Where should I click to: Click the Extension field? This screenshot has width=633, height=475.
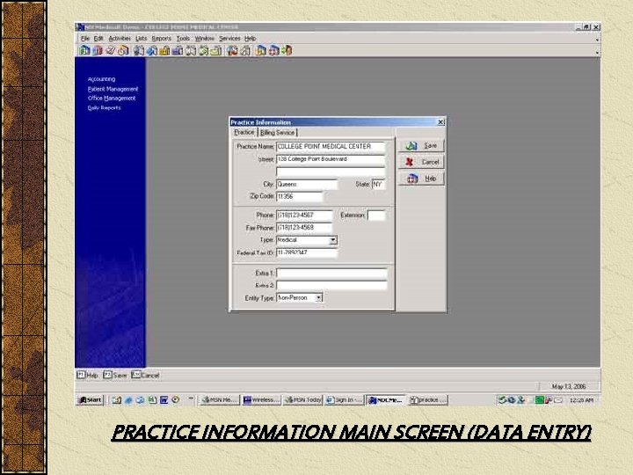tap(376, 216)
